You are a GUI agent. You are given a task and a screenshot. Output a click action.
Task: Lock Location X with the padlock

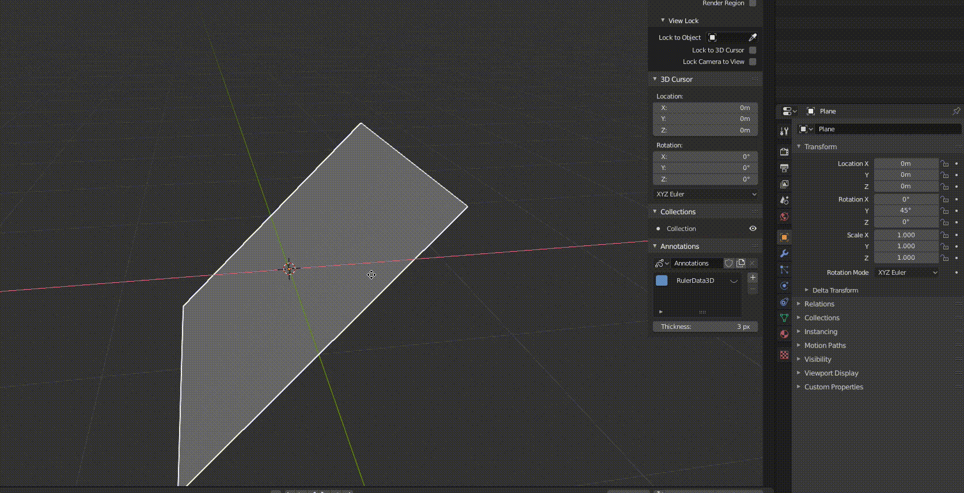click(x=944, y=164)
